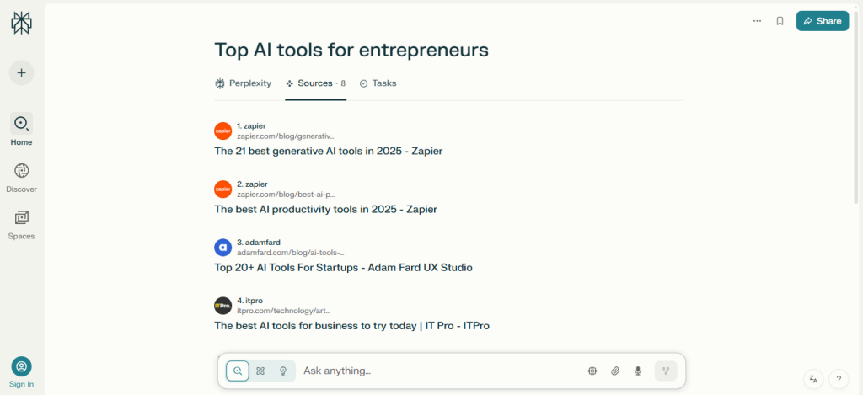Open the language translate icon at bottom right
Viewport: 863px width, 395px height.
click(813, 379)
